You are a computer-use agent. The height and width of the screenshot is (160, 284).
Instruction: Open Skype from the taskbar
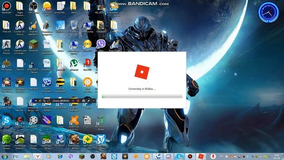tap(179, 156)
